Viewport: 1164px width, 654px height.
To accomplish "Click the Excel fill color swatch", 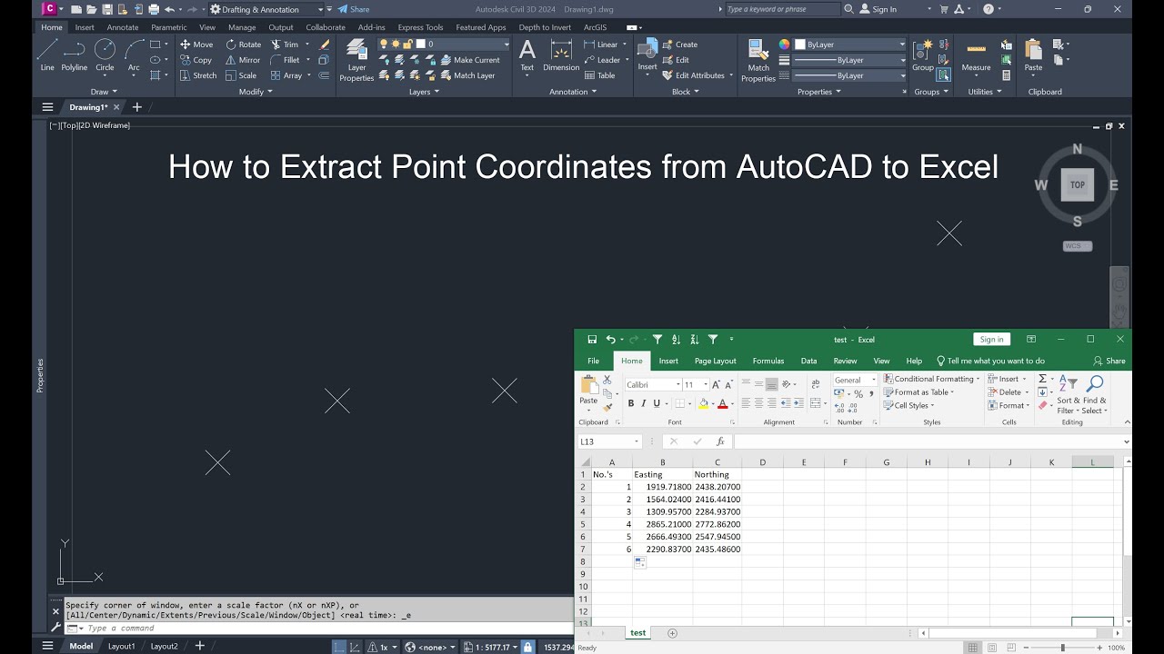I will 704,404.
